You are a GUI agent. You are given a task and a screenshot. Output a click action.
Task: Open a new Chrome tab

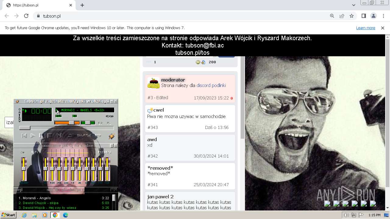click(82, 5)
